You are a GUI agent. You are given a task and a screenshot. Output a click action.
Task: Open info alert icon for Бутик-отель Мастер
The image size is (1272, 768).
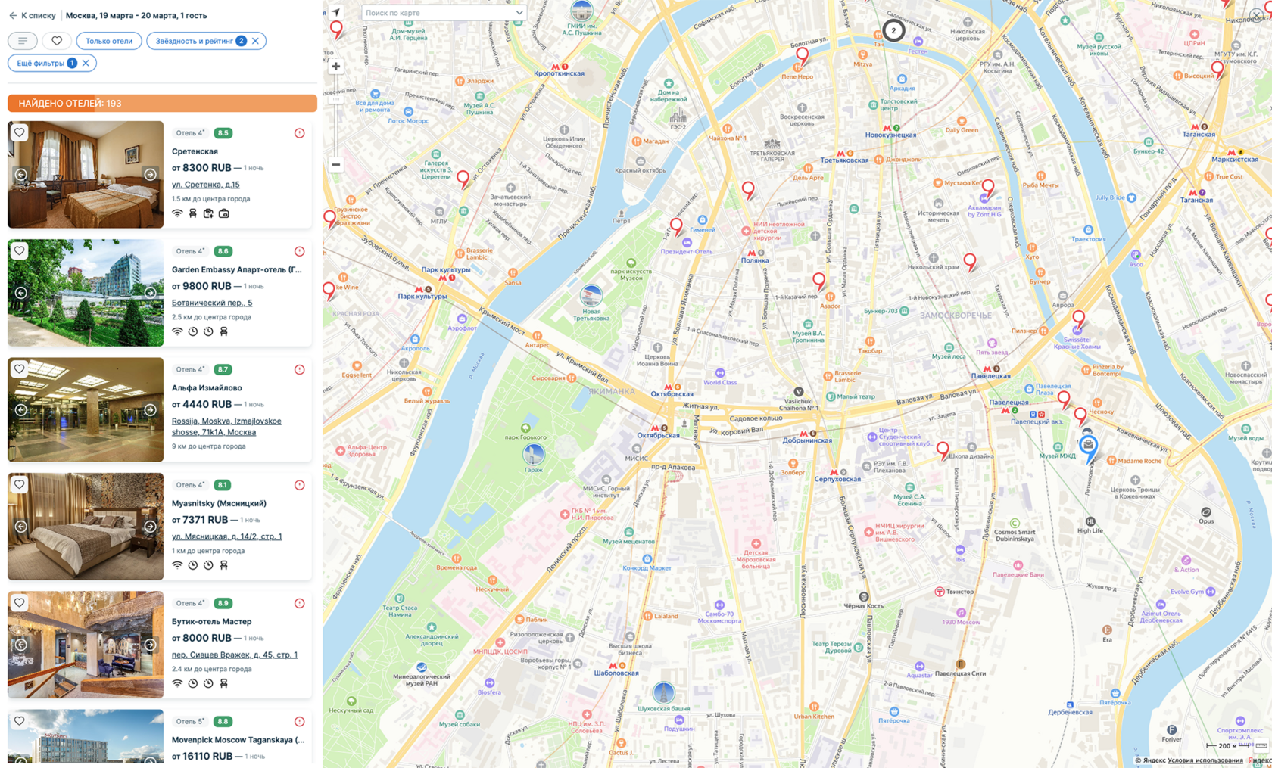pyautogui.click(x=300, y=604)
